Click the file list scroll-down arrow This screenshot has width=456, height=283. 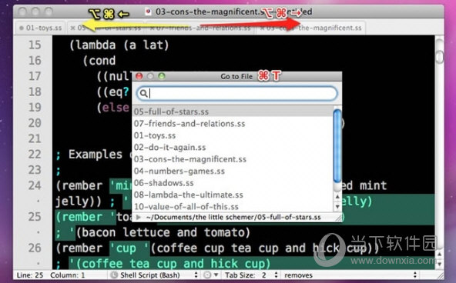coord(337,207)
